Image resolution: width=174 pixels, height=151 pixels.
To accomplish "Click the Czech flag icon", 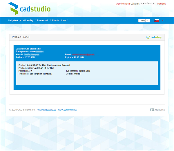I will pos(156,21).
